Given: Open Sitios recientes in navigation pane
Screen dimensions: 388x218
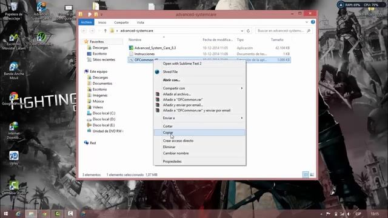Looking at the screenshot, I should point(104,59).
